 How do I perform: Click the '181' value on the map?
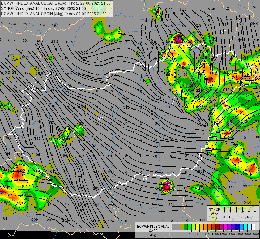(x=232, y=187)
